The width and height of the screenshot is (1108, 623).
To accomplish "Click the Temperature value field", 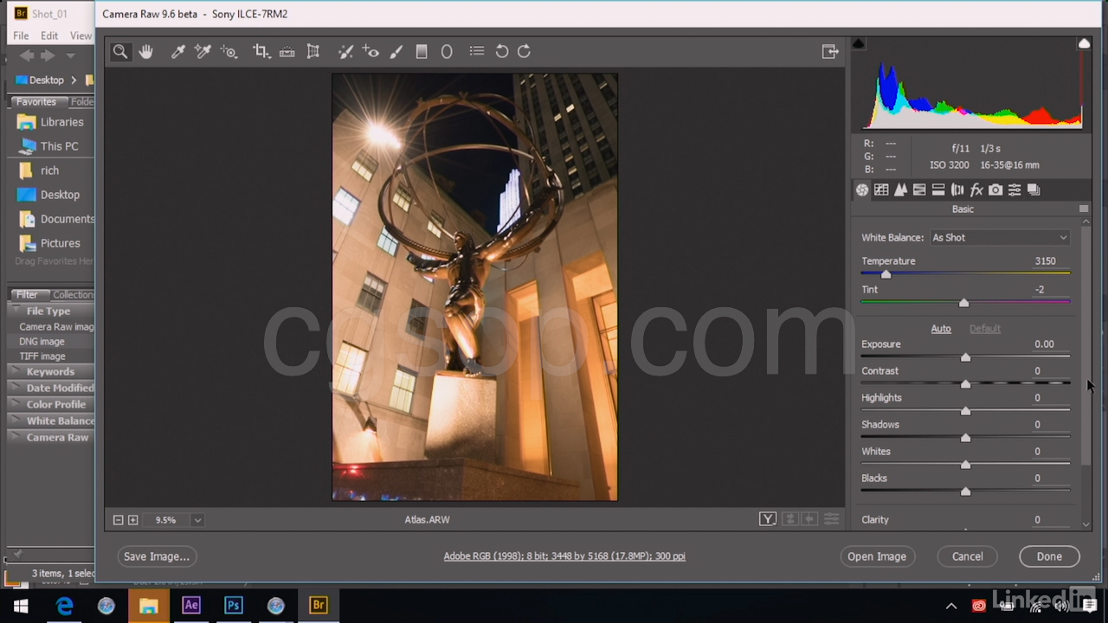I will point(1045,261).
